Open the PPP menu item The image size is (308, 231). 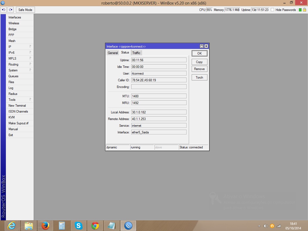pyautogui.click(x=20, y=35)
